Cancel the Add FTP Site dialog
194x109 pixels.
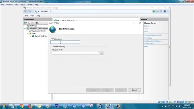pos(135,90)
